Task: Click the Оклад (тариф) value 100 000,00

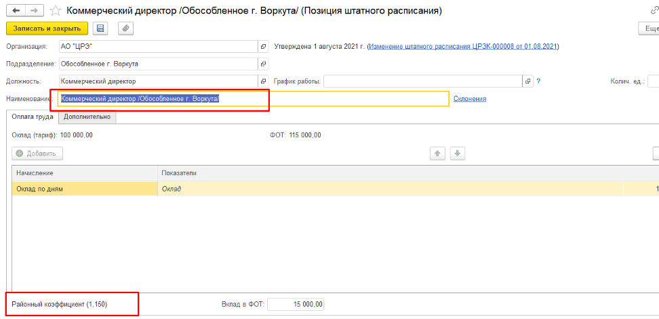Action: [x=77, y=135]
